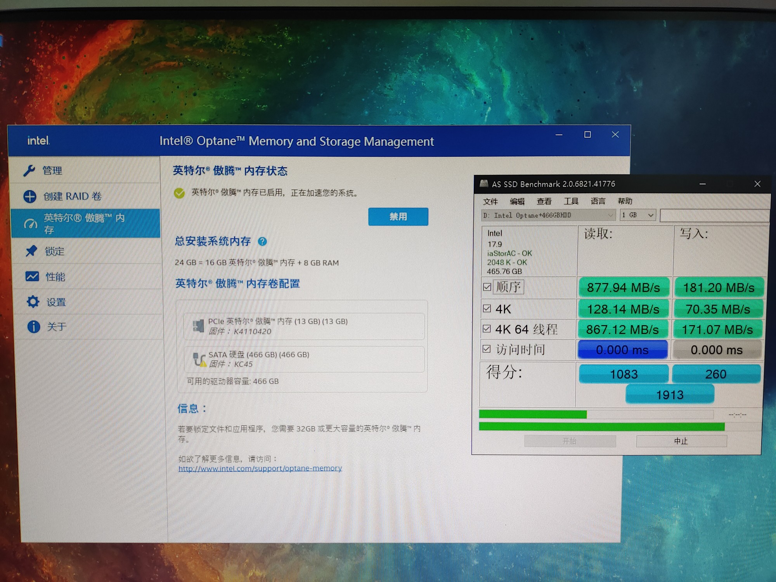Click the empty text field beside 1 GB
The height and width of the screenshot is (582, 776).
click(x=714, y=215)
